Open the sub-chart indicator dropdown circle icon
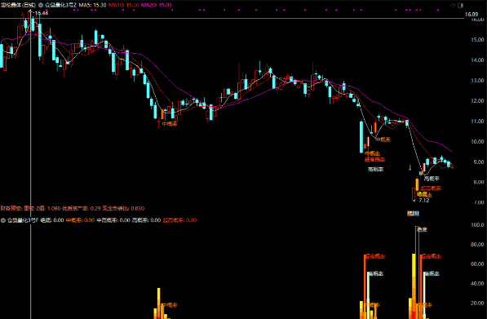Viewport: 487px width, 319px height. click(x=3, y=220)
